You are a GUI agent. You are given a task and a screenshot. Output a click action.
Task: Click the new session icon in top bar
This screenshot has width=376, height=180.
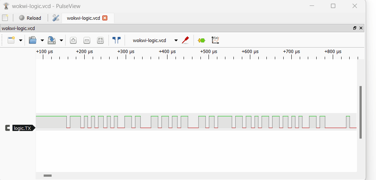tap(5, 18)
